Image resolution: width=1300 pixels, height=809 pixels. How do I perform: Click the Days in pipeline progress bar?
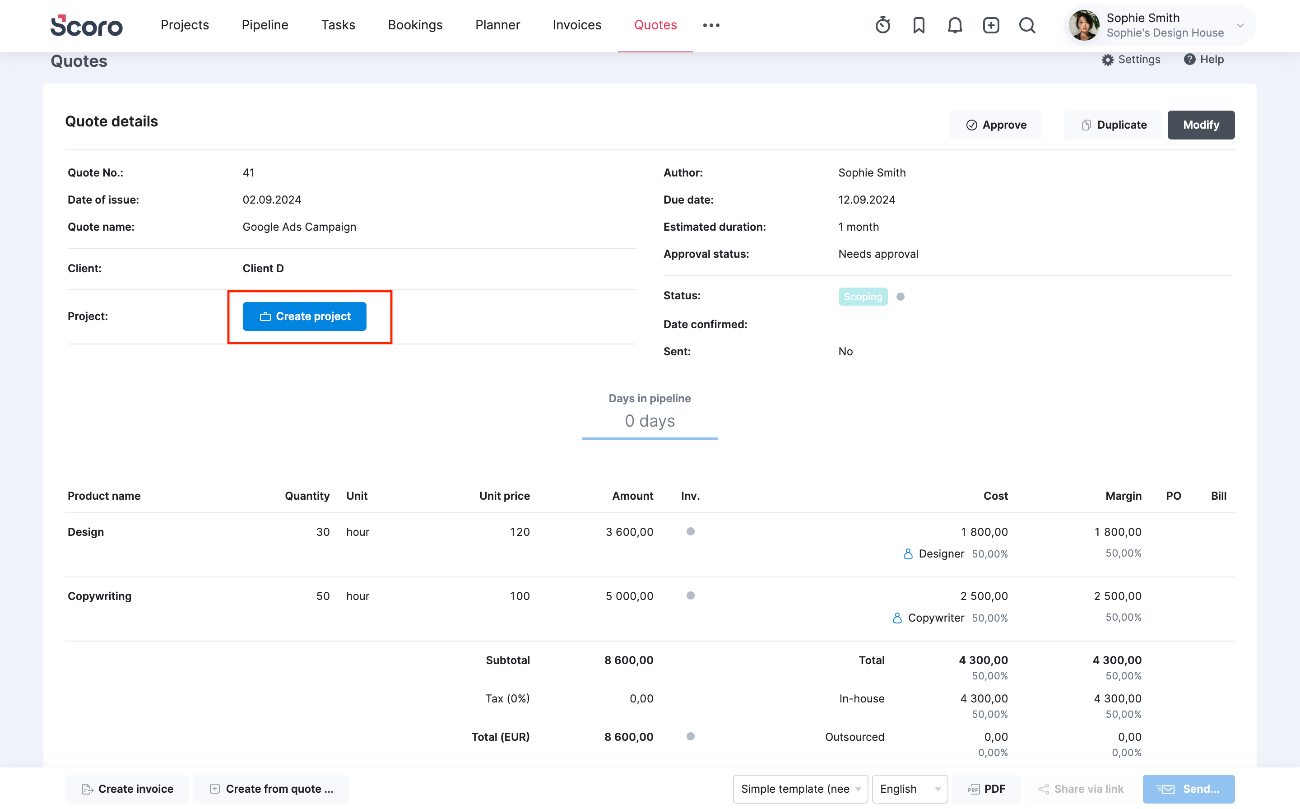pos(650,439)
